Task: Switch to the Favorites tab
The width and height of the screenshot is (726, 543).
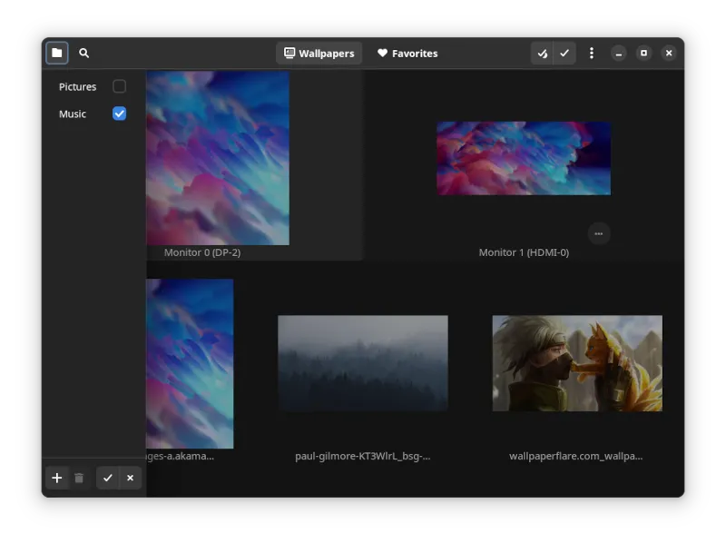Action: coord(407,54)
